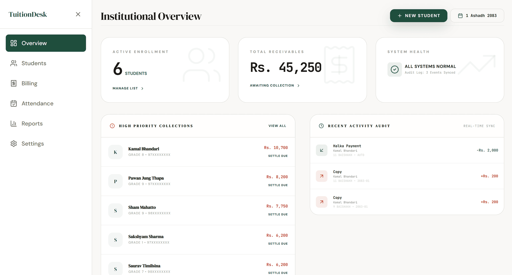Image resolution: width=512 pixels, height=275 pixels.
Task: Click the S avatar for Sakshyam Sharma
Action: tap(115, 240)
